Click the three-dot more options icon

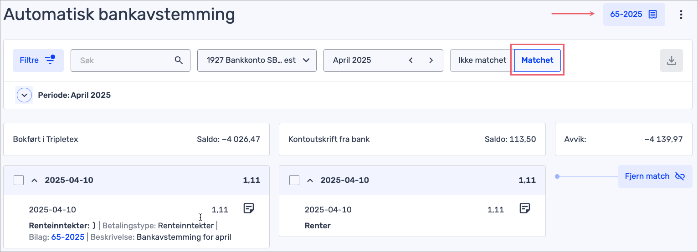681,15
